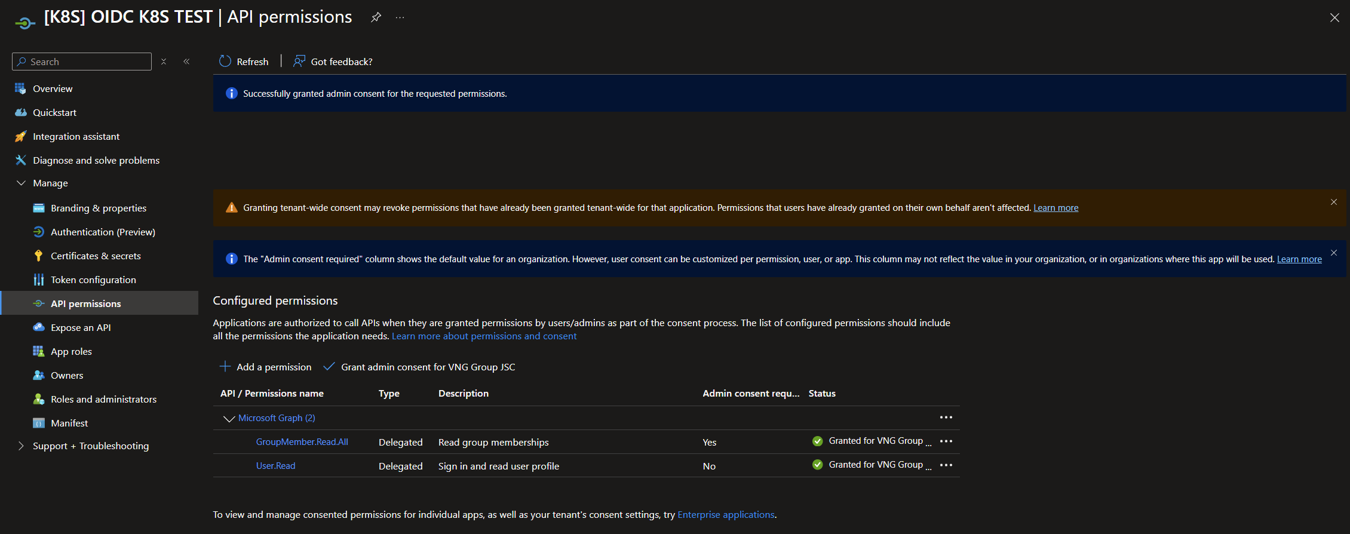Image resolution: width=1350 pixels, height=534 pixels.
Task: Click the Roles and administrators icon
Action: pyautogui.click(x=39, y=399)
